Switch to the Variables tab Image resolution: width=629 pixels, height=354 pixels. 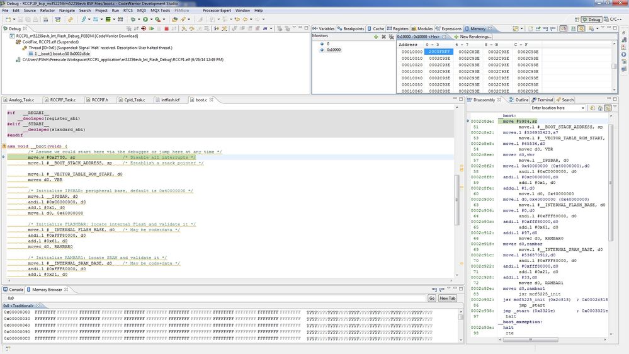[x=324, y=28]
